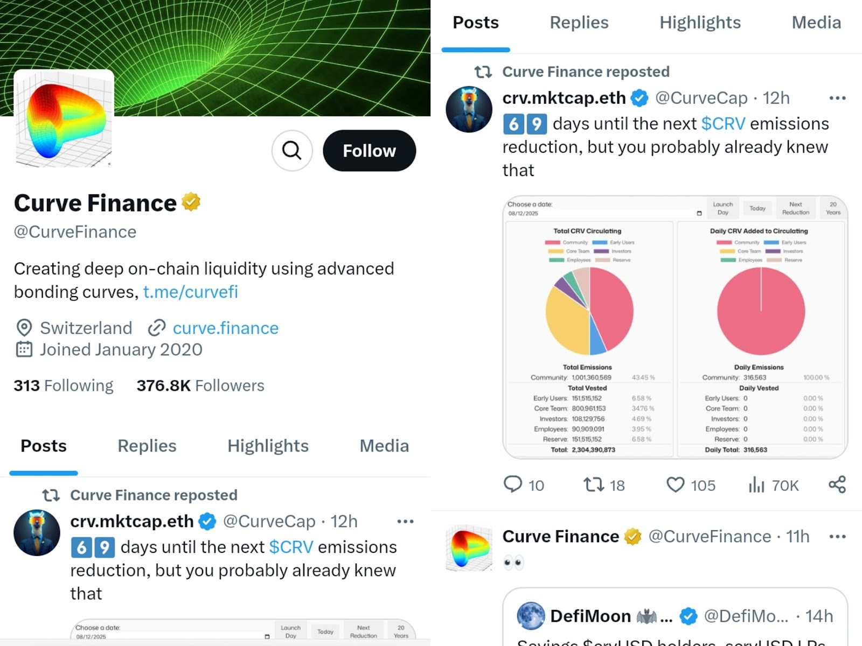
Task: Tap the share icon under the CRV post
Action: coord(837,484)
